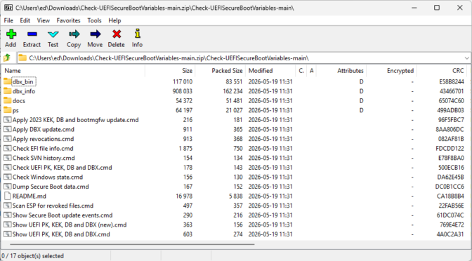Click the size value 908 033
Image resolution: width=472 pixels, height=261 pixels.
(x=183, y=91)
